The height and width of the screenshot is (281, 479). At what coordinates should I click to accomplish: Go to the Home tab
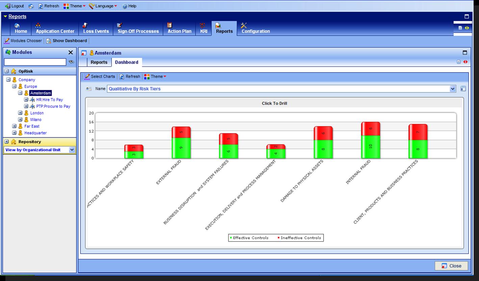point(21,28)
